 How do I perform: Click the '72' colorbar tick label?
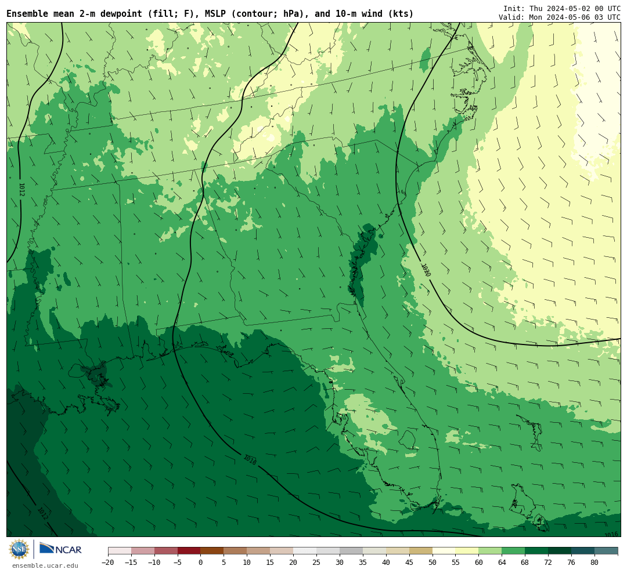[549, 563]
